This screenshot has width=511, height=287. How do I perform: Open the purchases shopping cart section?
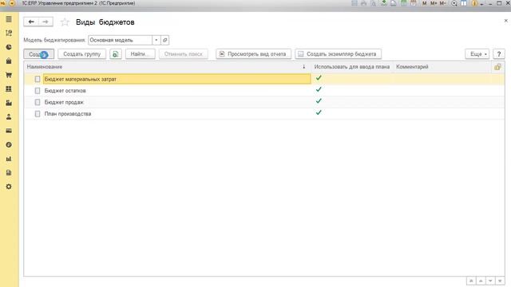[9, 75]
